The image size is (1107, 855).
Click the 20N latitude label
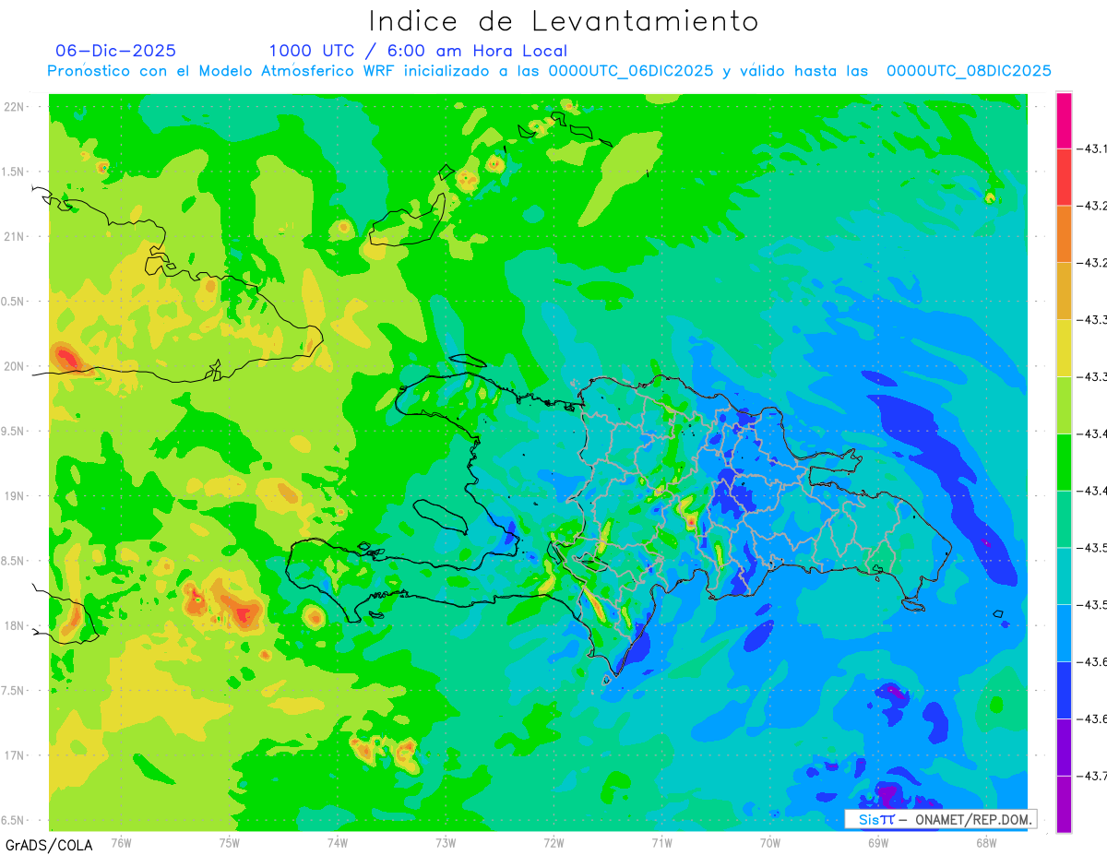(16, 366)
